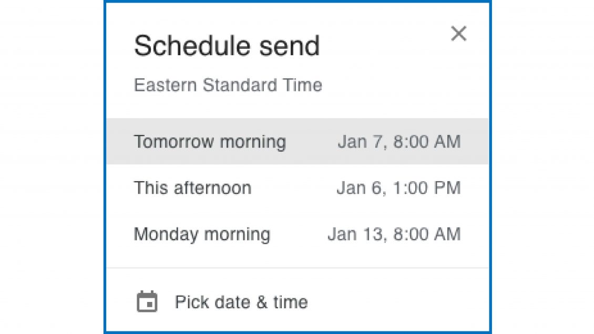This screenshot has width=594, height=334.
Task: Click the 8:00 AM text beside Jan 13
Action: click(x=427, y=234)
